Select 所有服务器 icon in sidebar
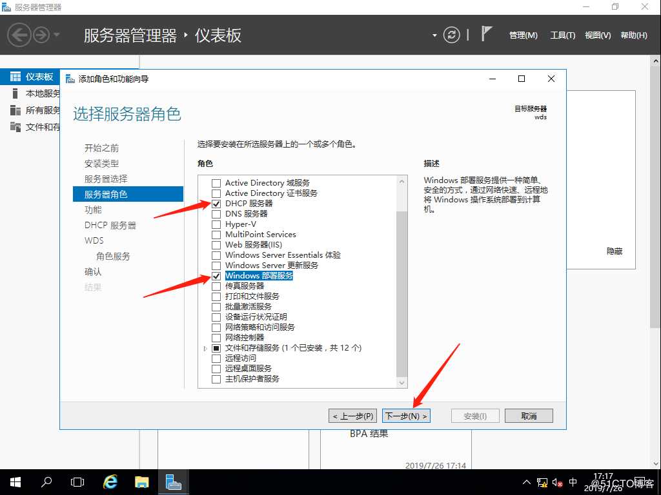The height and width of the screenshot is (495, 661). 15,110
